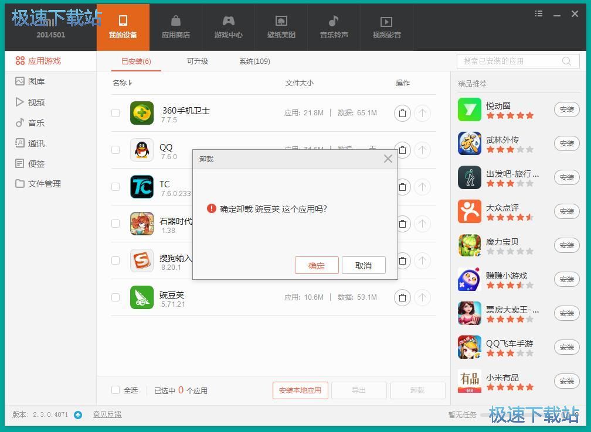The image size is (591, 432).
Task: Select the 可升级 tab
Action: pyautogui.click(x=197, y=61)
